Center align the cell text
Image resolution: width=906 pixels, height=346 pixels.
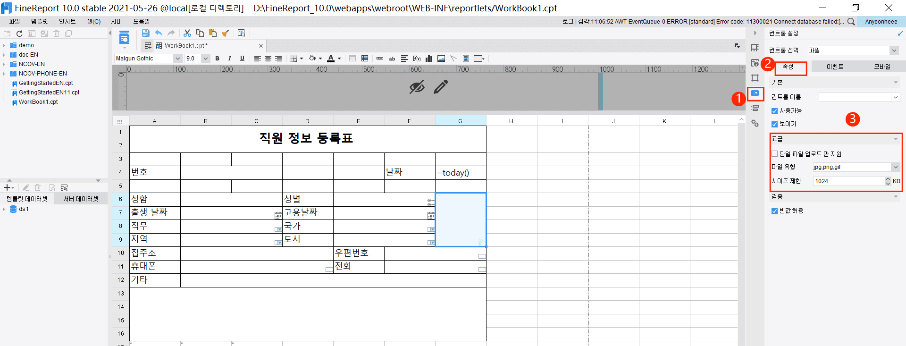click(x=268, y=59)
